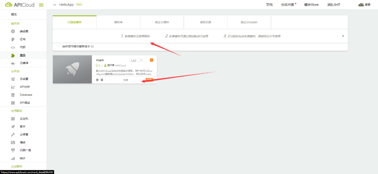378x174 pixels.
Task: Expand the HelloApp app switcher chevron
Action: 55,5
